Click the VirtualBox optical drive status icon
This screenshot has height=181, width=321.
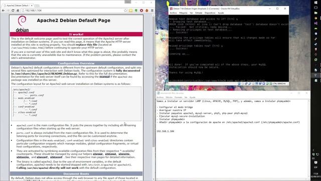243,84
